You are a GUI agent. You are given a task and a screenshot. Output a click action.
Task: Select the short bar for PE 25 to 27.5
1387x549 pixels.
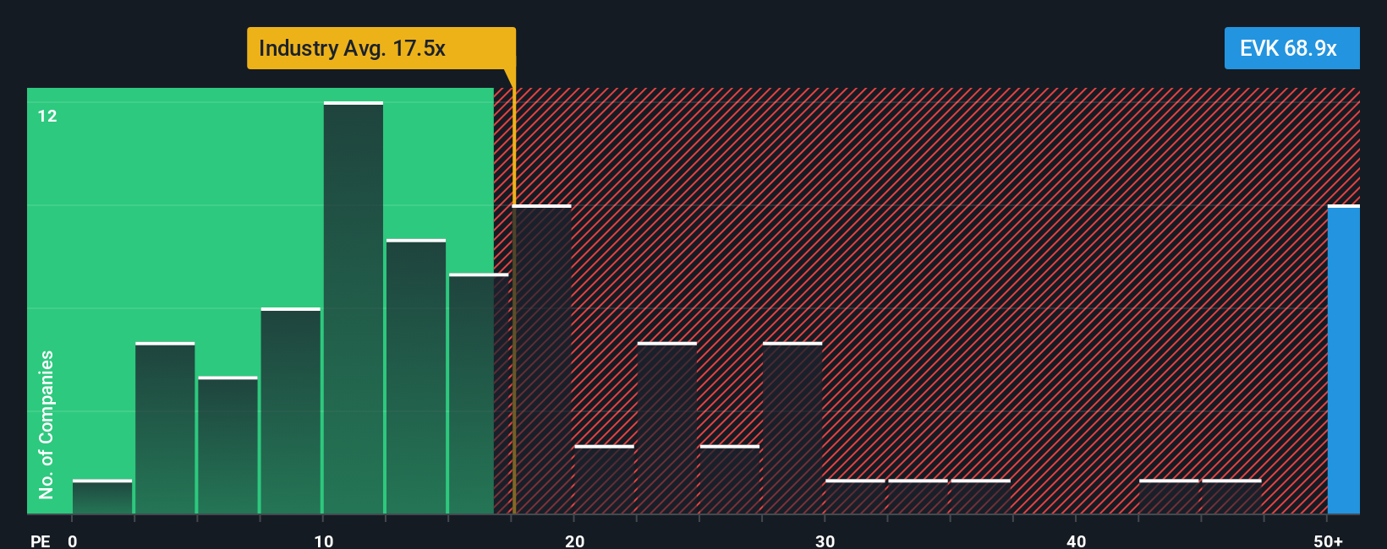[730, 479]
